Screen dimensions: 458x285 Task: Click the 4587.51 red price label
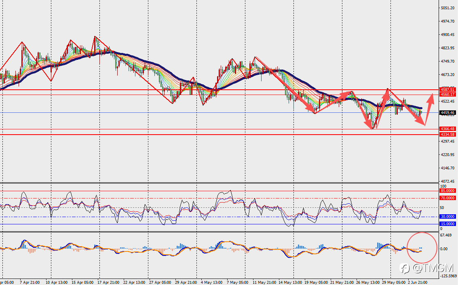point(447,90)
